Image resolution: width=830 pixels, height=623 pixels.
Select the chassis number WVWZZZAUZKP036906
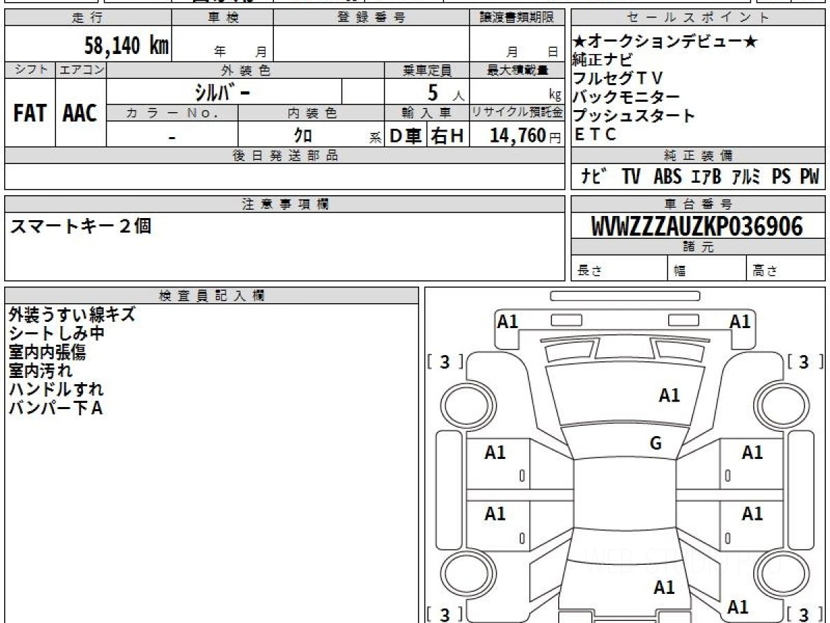point(697,226)
